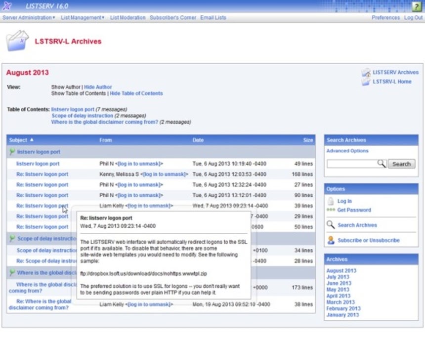Sort messages by the Subject column
This screenshot has width=425, height=340.
point(18,140)
